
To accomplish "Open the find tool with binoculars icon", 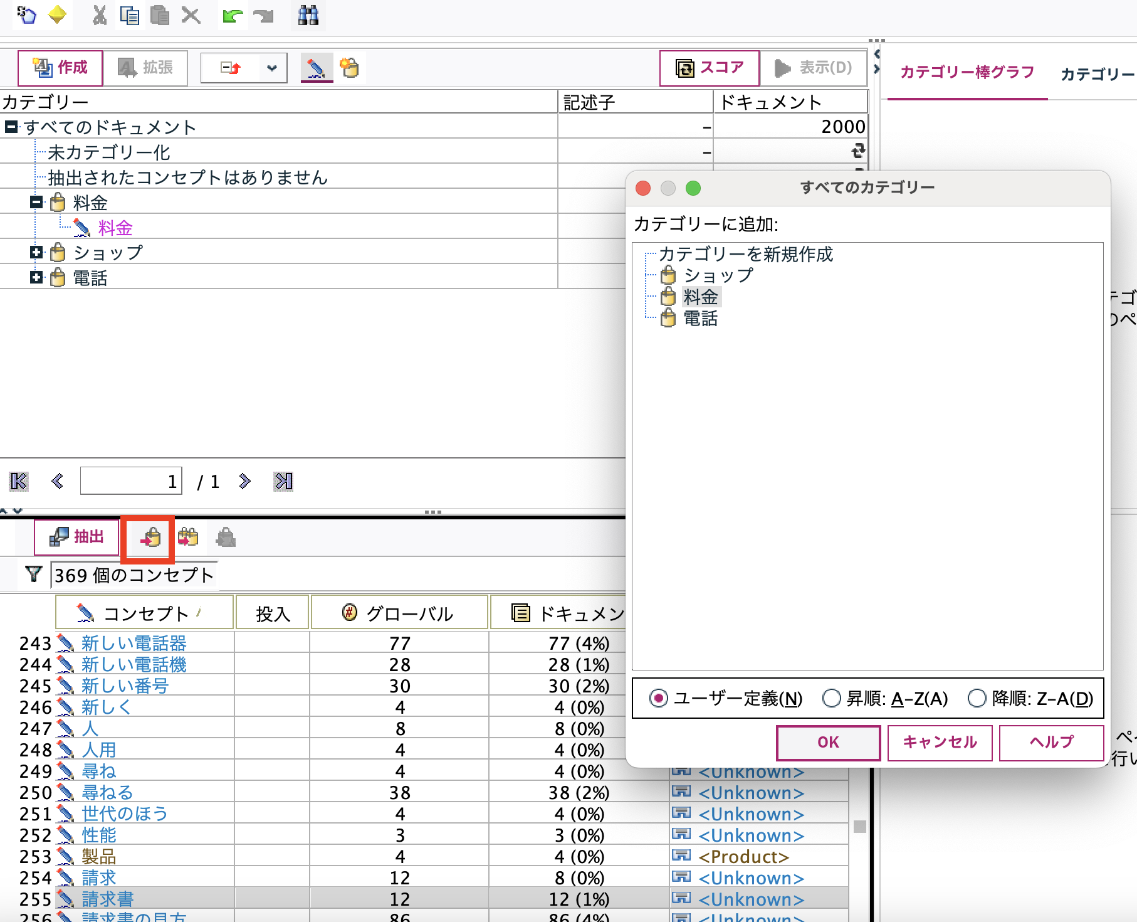I will (x=307, y=16).
